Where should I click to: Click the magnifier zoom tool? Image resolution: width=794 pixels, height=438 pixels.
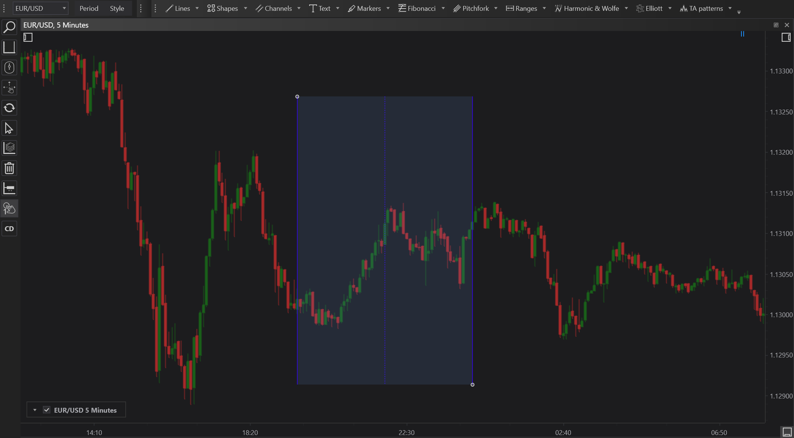(x=9, y=27)
